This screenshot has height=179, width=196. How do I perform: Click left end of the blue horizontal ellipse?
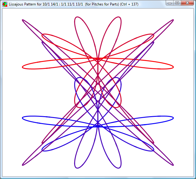coord(23,118)
